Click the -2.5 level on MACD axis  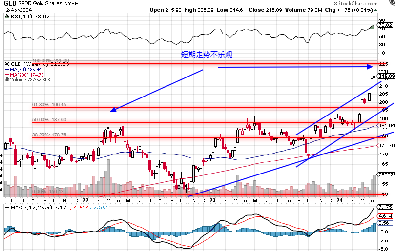pyautogui.click(x=384, y=241)
